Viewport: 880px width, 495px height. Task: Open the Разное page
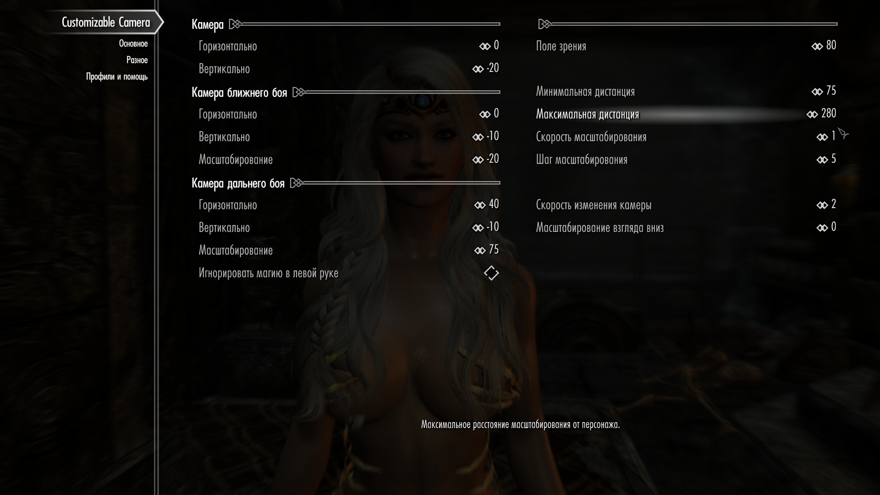tap(137, 60)
